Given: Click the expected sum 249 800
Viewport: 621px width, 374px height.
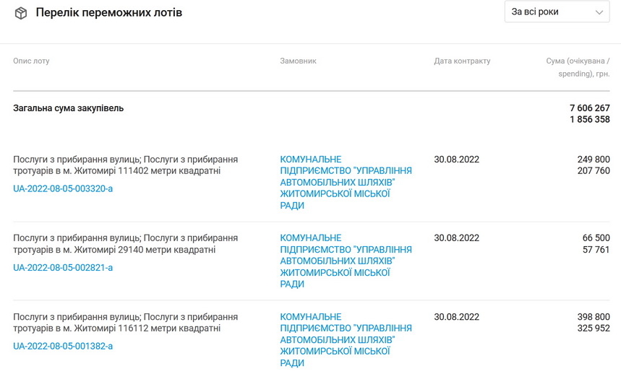Looking at the screenshot, I should click(594, 159).
